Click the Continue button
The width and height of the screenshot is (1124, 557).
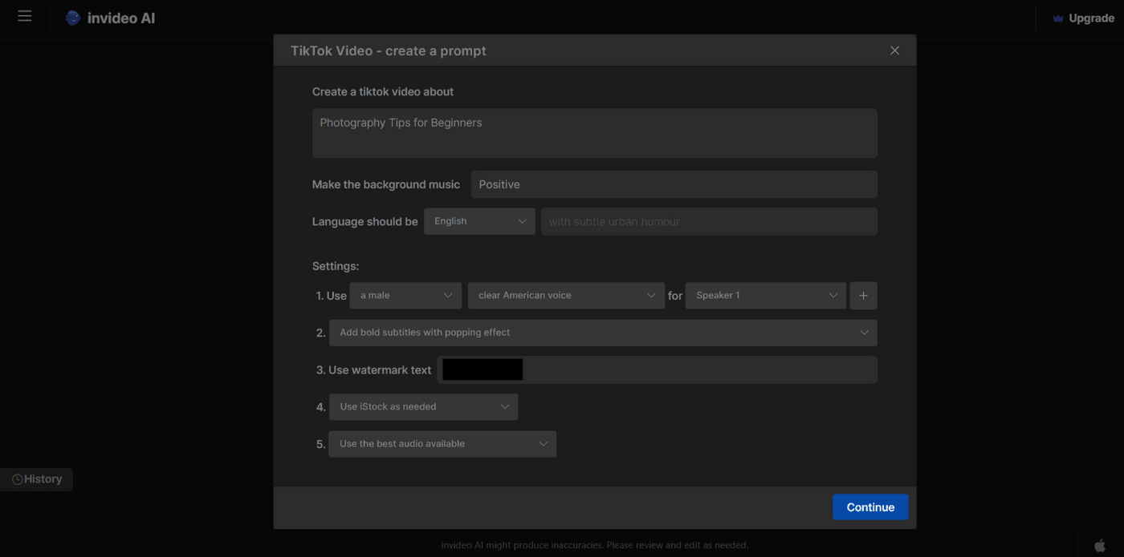click(x=870, y=507)
